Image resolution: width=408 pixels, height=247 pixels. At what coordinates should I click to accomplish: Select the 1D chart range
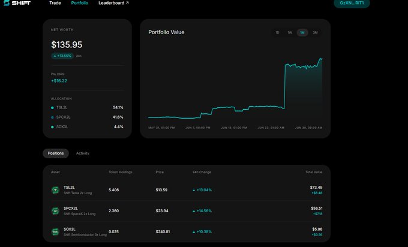pos(277,32)
